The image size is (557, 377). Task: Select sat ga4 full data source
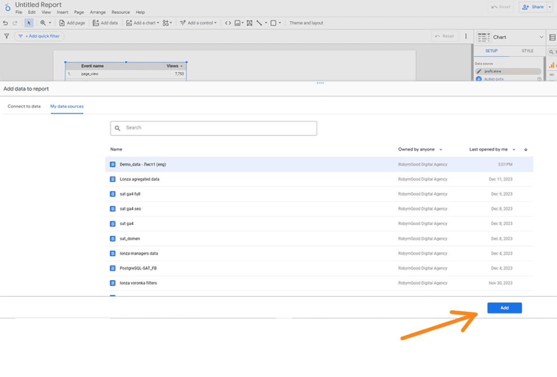pos(319,194)
